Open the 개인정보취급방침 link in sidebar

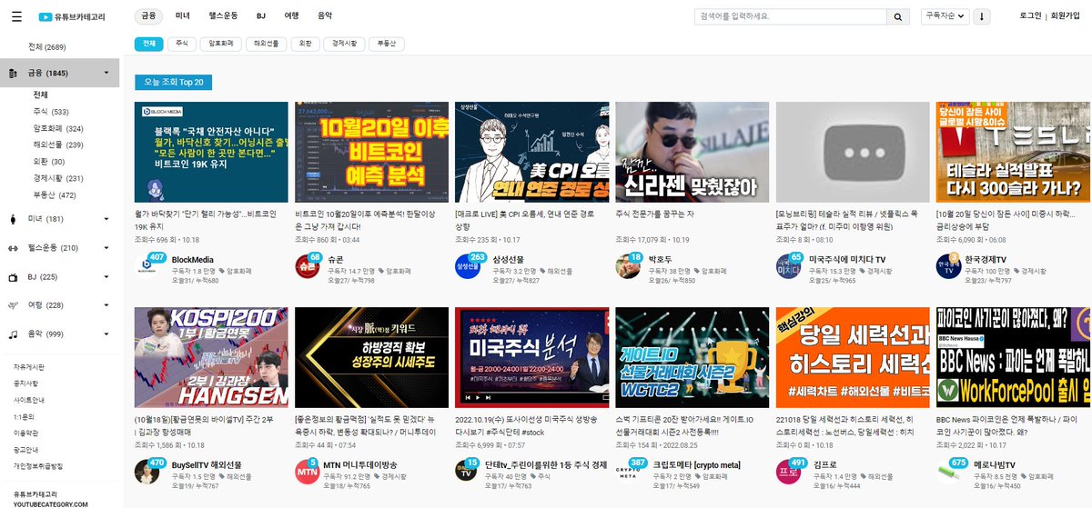(x=37, y=465)
